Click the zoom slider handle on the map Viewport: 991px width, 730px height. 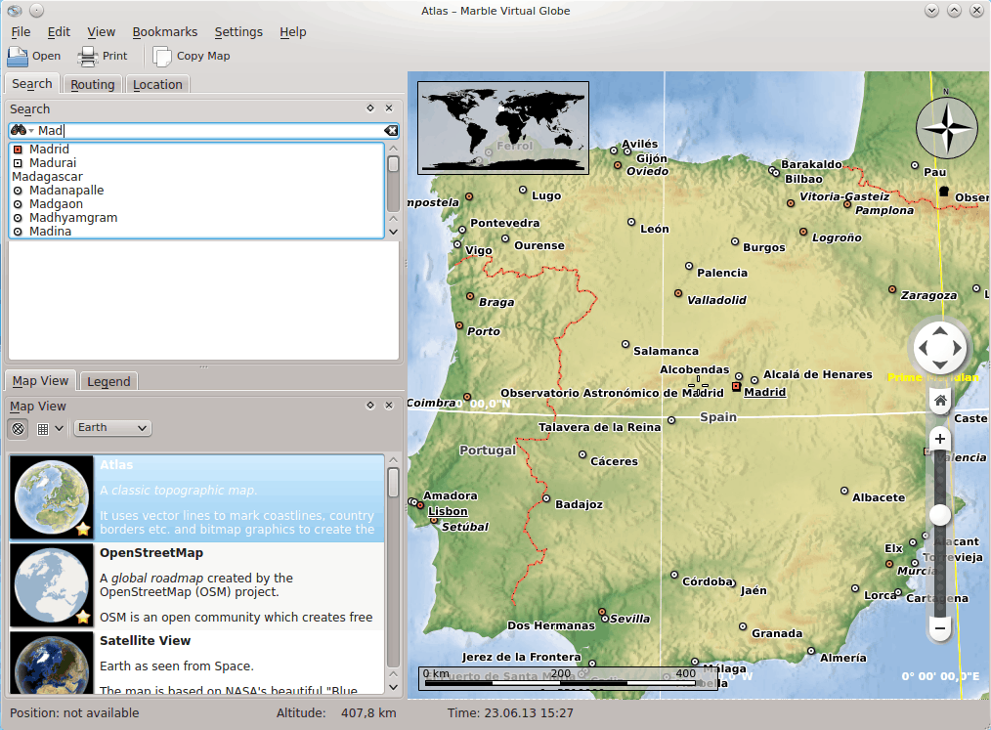940,514
